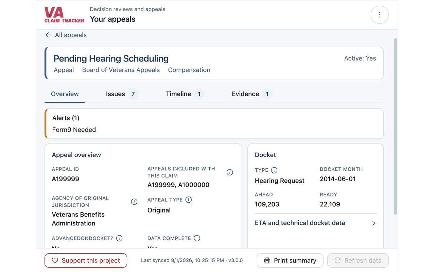Click the page vertical scrollbar
435x272 pixels.
395,126
